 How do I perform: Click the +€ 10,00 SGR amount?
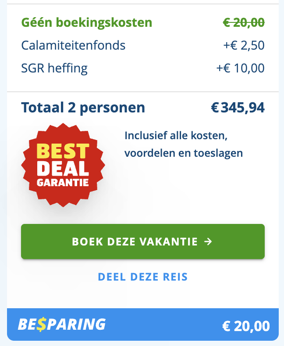click(x=240, y=68)
